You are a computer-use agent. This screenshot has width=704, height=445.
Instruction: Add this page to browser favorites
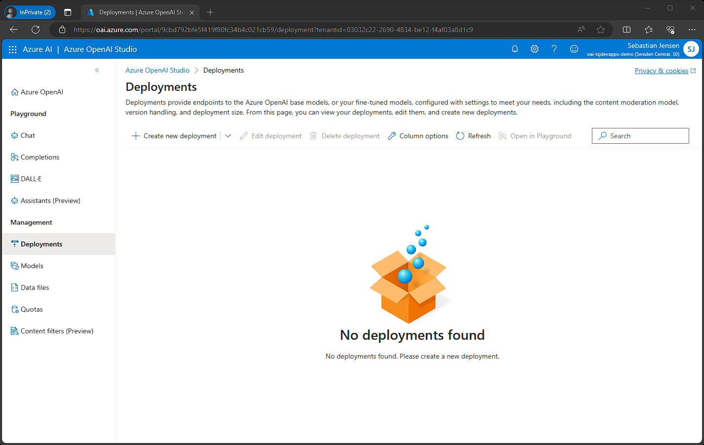(601, 30)
